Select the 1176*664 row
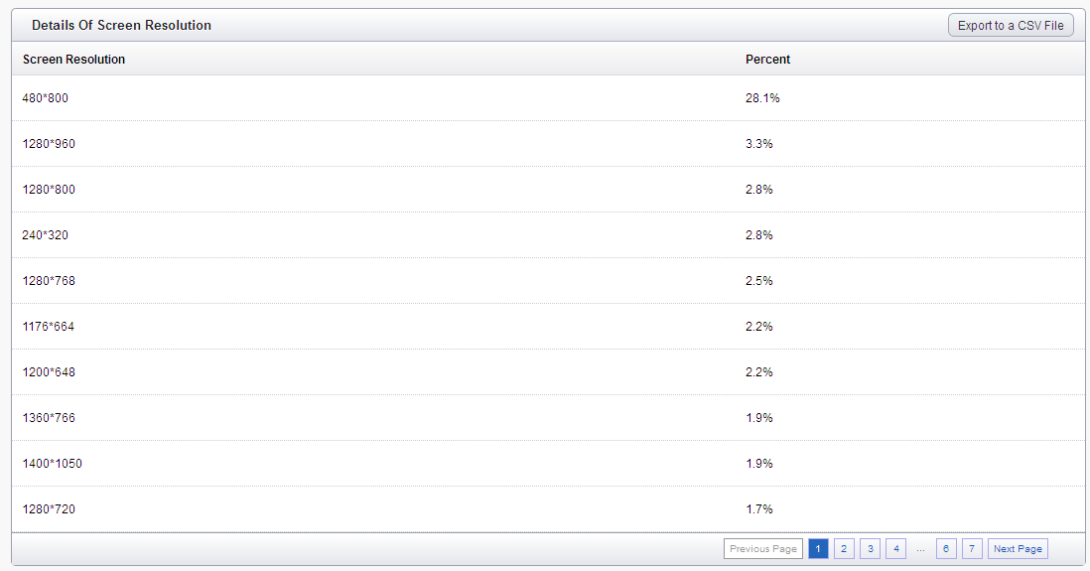This screenshot has width=1090, height=571. click(x=49, y=327)
